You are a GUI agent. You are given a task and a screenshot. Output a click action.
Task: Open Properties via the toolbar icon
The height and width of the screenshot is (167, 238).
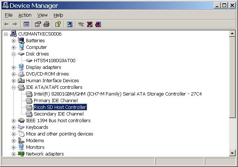tap(38, 24)
